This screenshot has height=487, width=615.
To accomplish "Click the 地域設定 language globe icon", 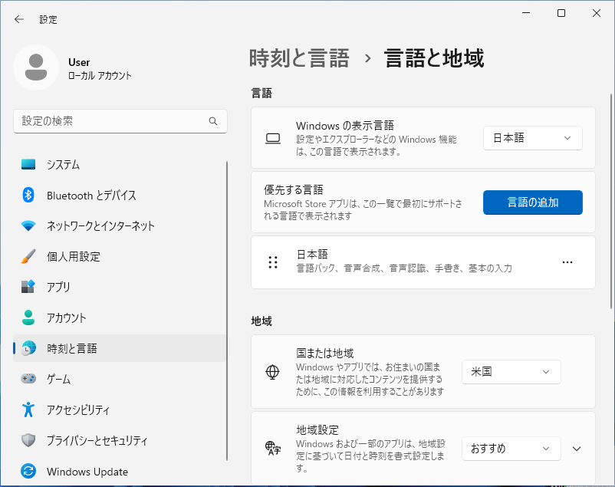I will [x=273, y=448].
